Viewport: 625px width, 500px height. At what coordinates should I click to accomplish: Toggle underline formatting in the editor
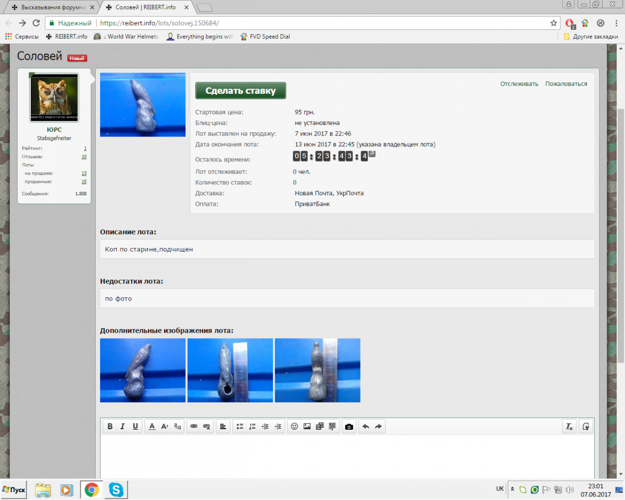point(135,427)
